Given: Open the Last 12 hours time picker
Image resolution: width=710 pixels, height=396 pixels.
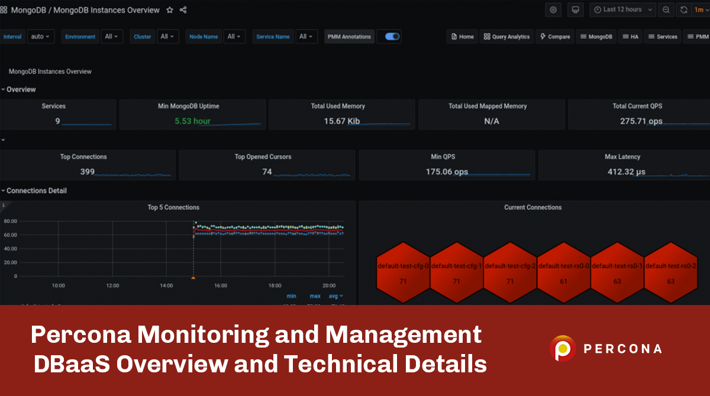Looking at the screenshot, I should pyautogui.click(x=622, y=9).
